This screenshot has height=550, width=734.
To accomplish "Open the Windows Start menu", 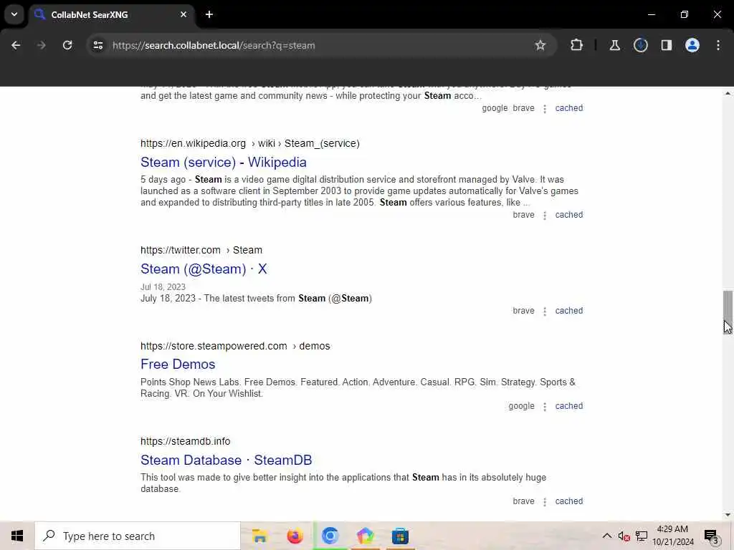I will pyautogui.click(x=17, y=536).
